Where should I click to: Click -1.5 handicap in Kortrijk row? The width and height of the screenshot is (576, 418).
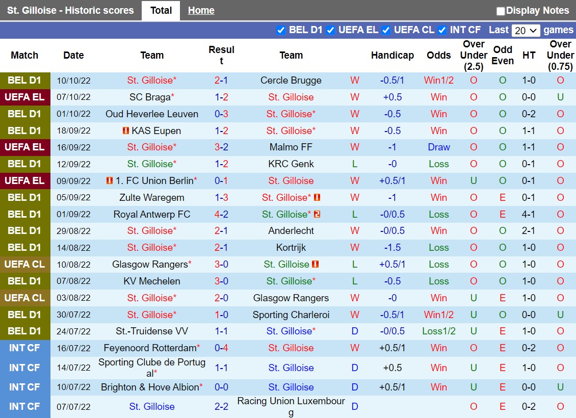click(392, 248)
